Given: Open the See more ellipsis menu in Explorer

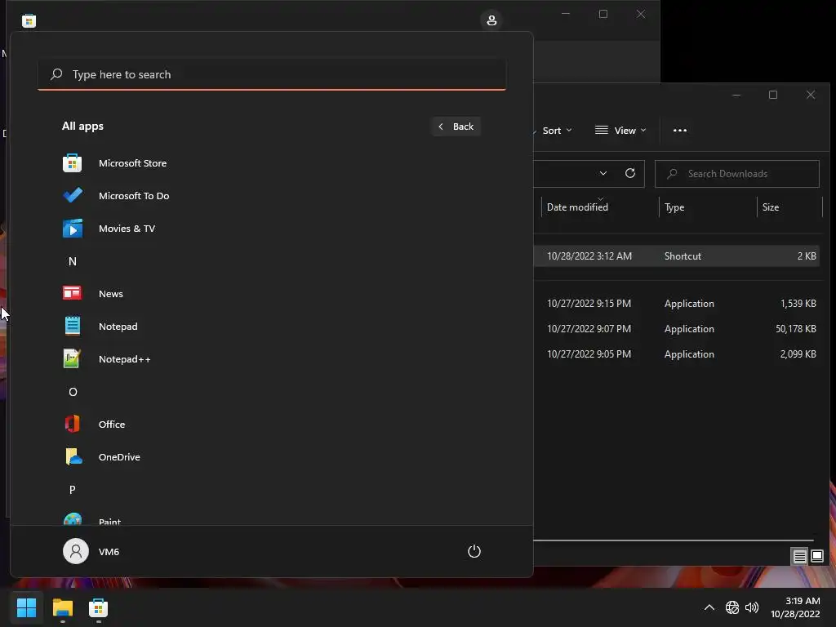Looking at the screenshot, I should (680, 130).
